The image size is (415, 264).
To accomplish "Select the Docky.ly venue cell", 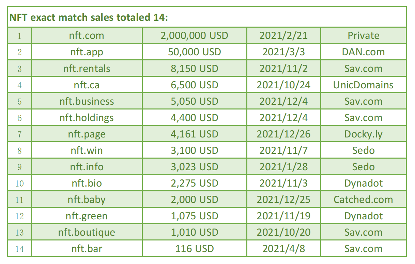I will tap(363, 134).
